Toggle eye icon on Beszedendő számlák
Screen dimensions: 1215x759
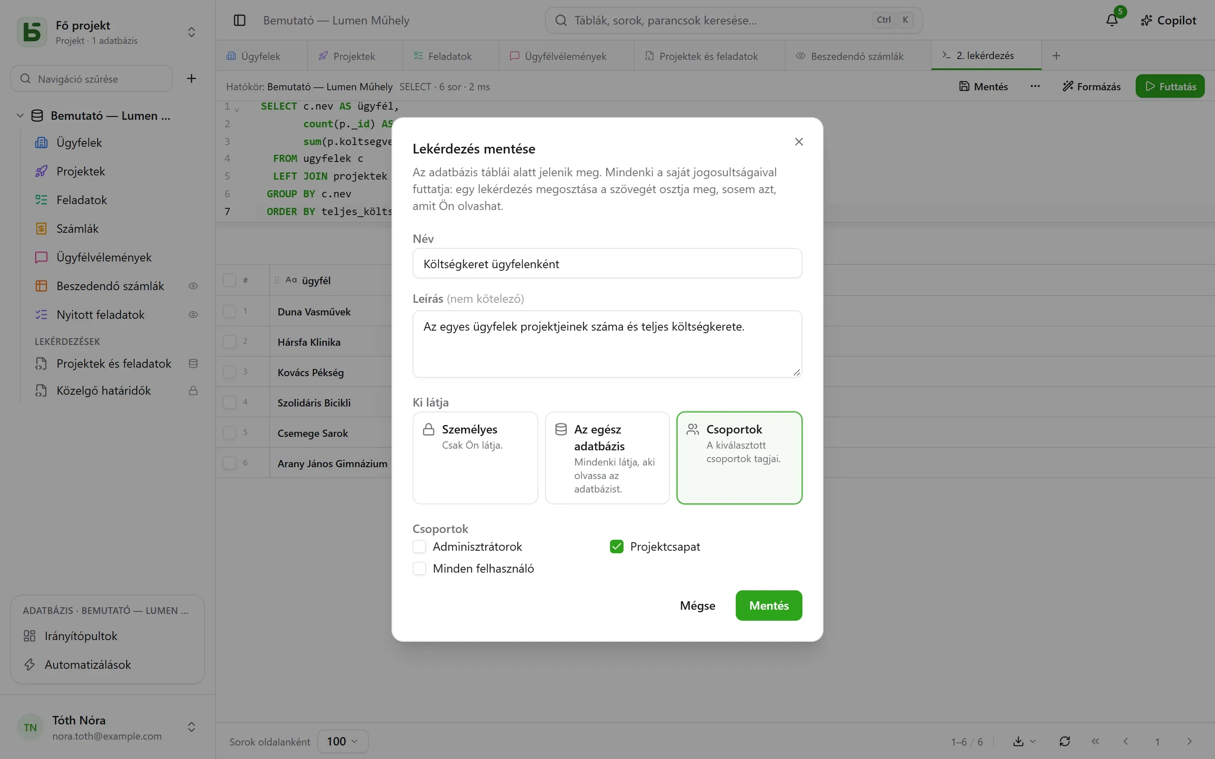(193, 285)
